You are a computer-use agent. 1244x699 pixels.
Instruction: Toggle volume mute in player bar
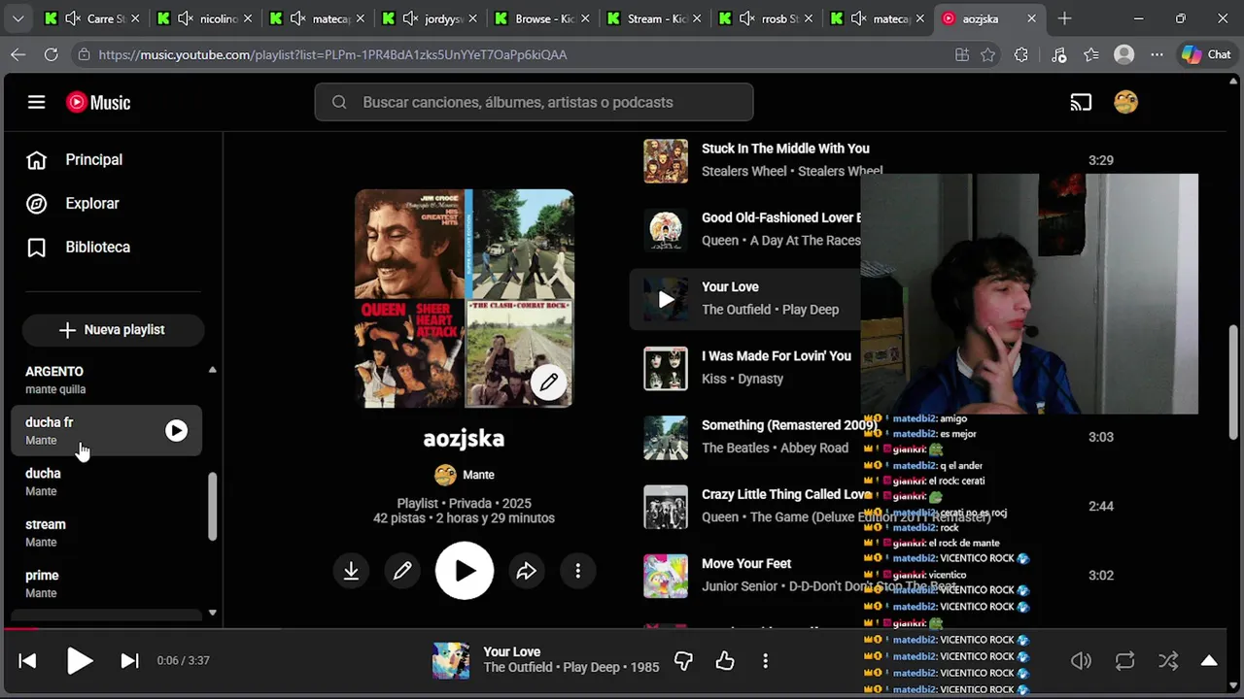coord(1081,661)
